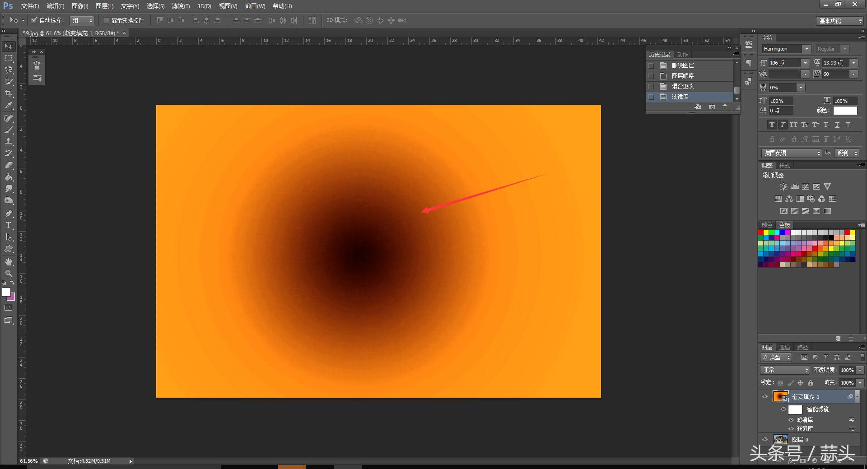
Task: Uncheck 自动选择 in the options bar
Action: (34, 20)
